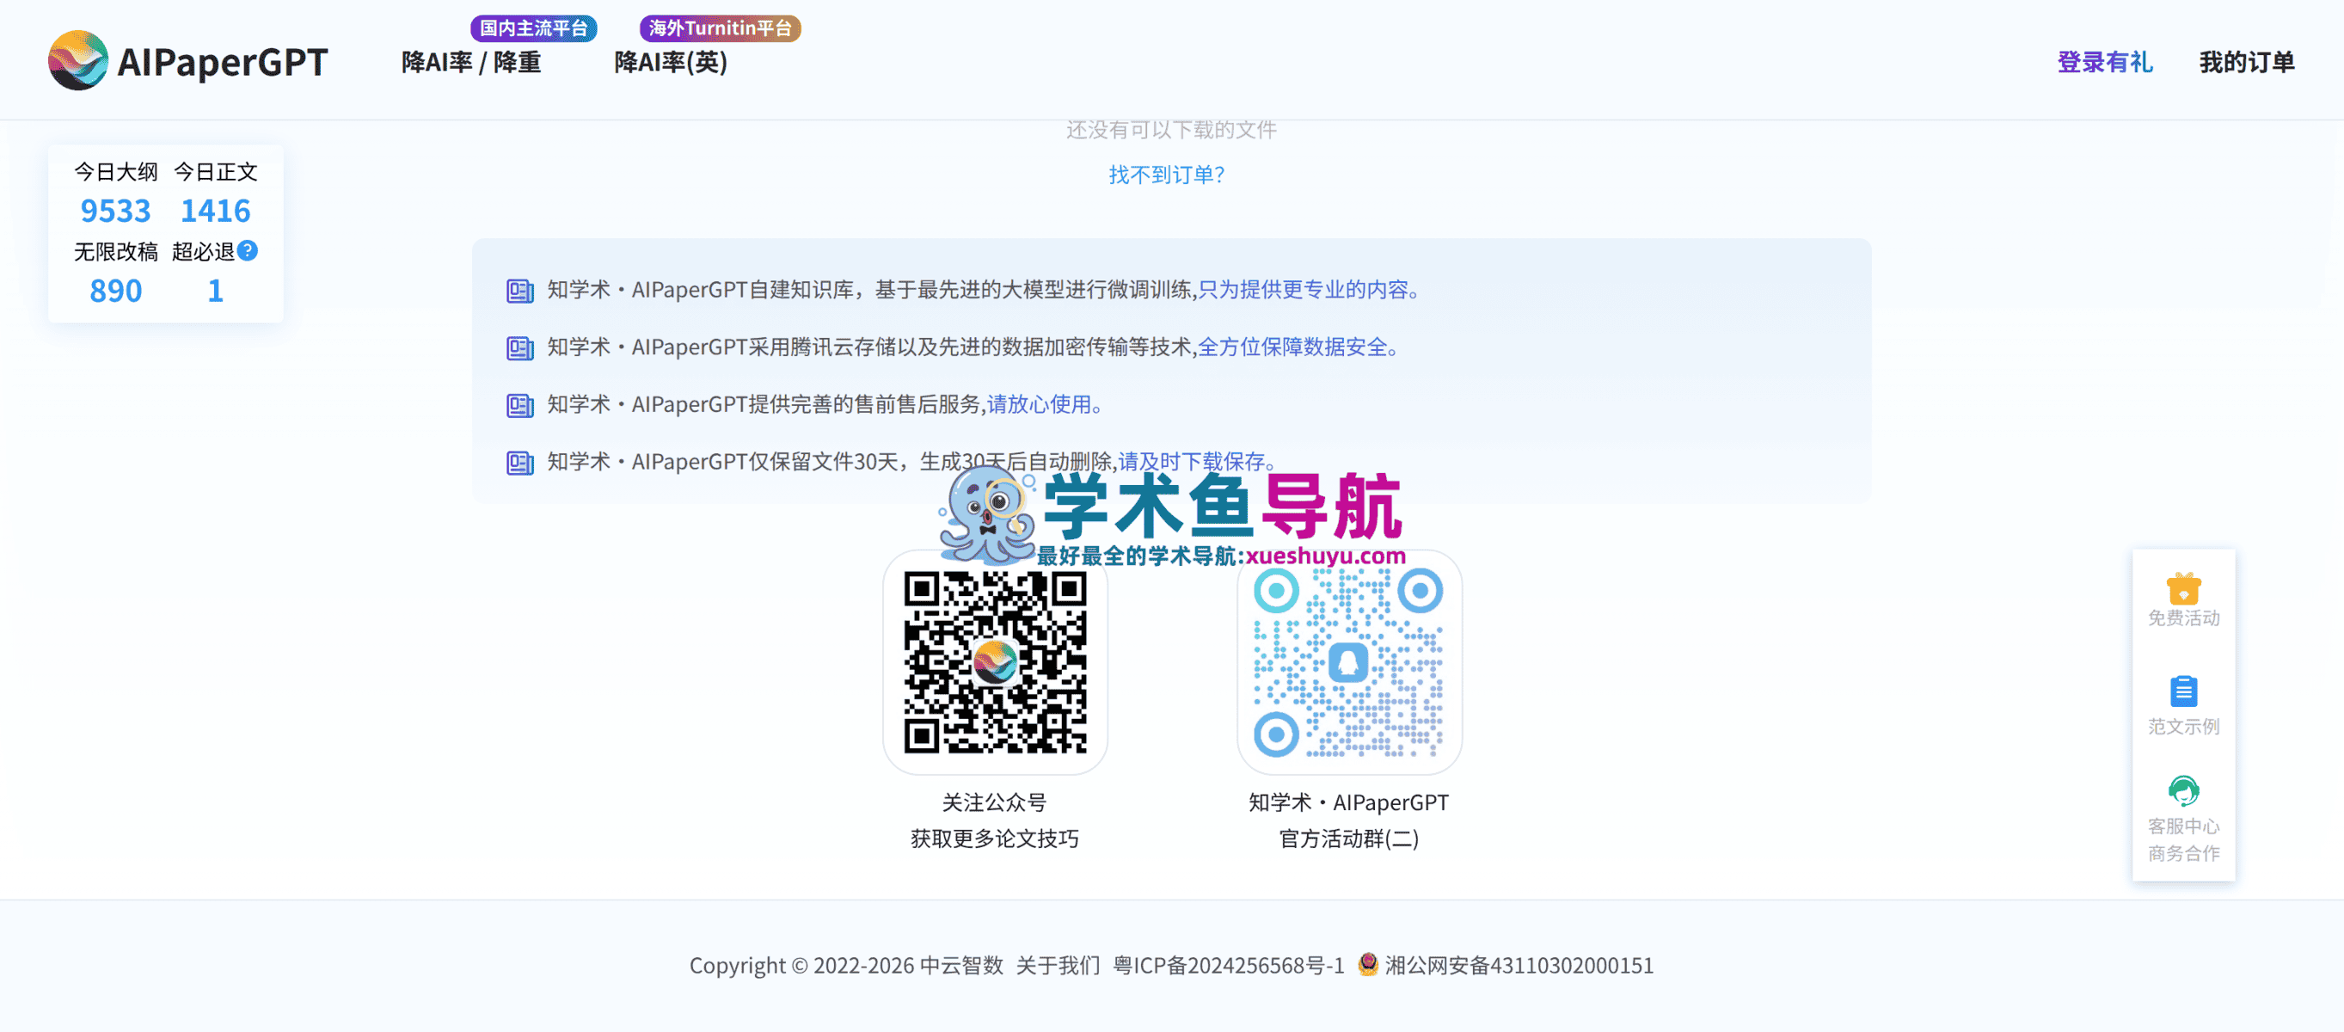Image resolution: width=2344 pixels, height=1032 pixels.
Task: Click the 登录有礼 link
Action: click(x=2105, y=62)
